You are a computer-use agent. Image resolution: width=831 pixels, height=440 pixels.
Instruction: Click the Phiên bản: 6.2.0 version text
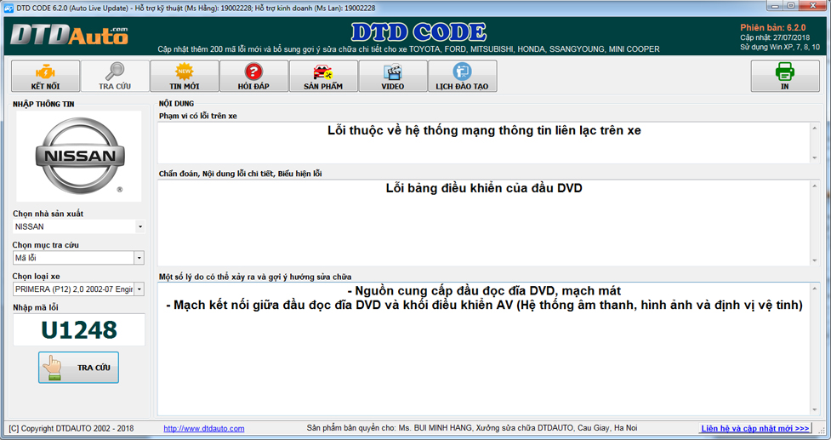772,27
